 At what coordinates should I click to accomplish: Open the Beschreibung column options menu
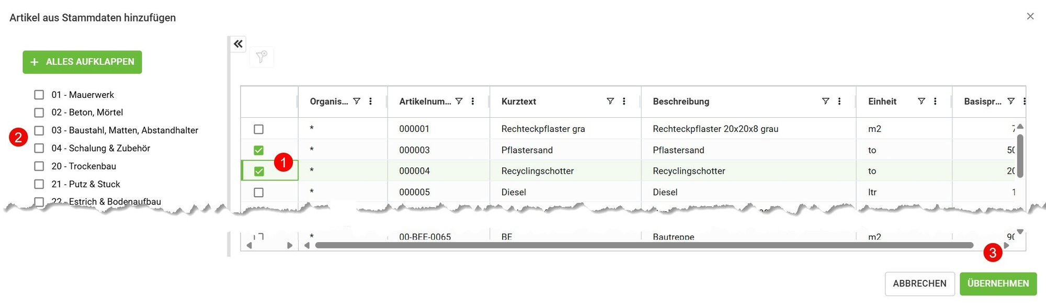click(x=840, y=101)
